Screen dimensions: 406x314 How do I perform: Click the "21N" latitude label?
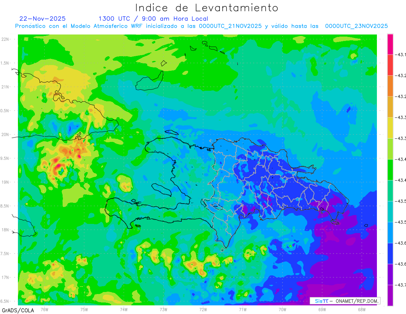[5, 87]
